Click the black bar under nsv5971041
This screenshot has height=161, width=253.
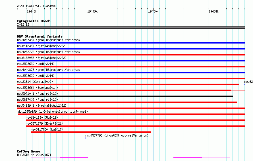(125, 96)
